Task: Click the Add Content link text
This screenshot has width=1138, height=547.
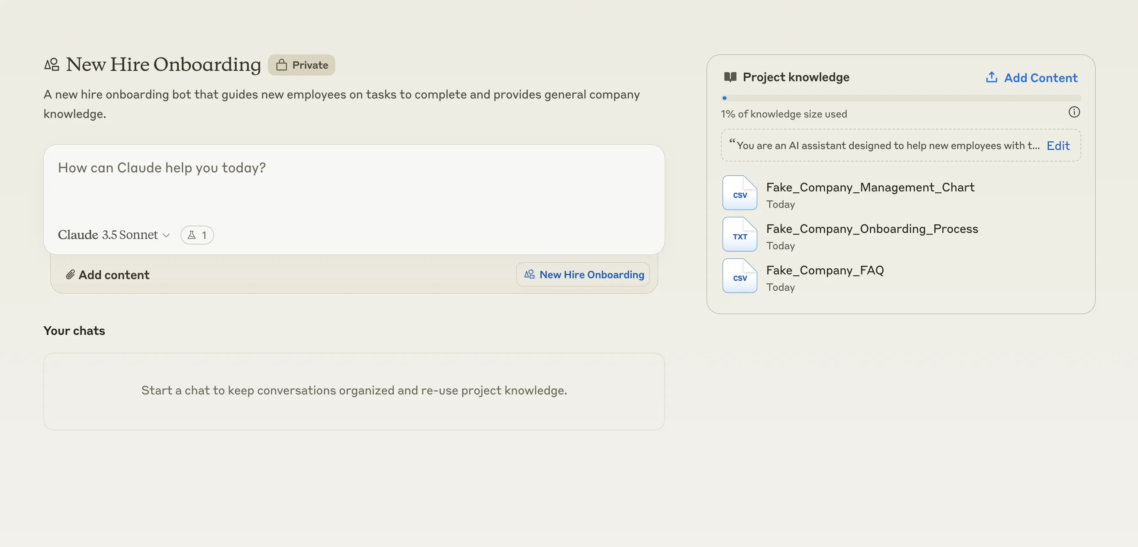Action: [x=1040, y=78]
